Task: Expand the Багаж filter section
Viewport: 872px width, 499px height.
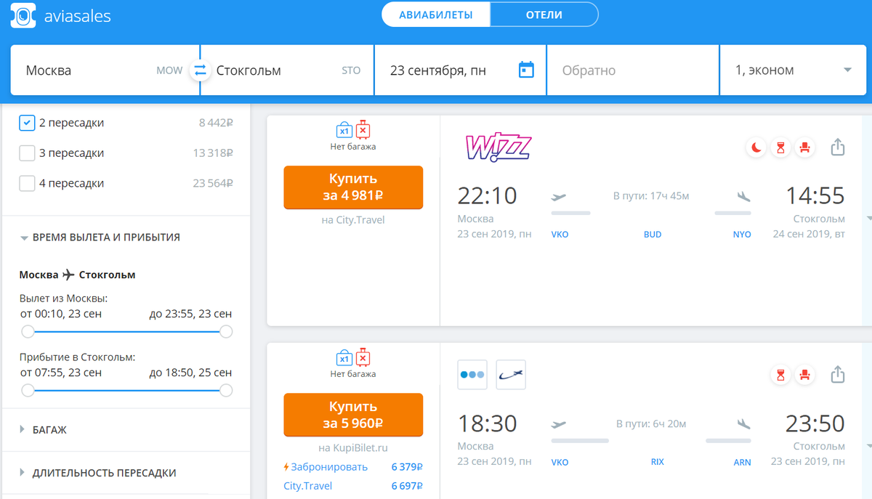Action: pyautogui.click(x=43, y=430)
